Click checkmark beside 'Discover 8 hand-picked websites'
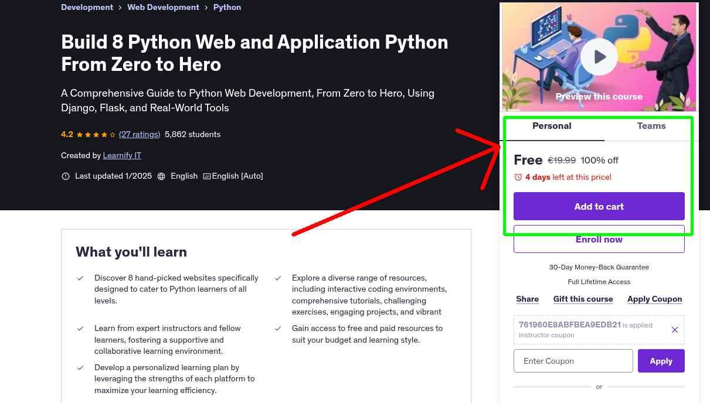The width and height of the screenshot is (710, 403). point(80,278)
